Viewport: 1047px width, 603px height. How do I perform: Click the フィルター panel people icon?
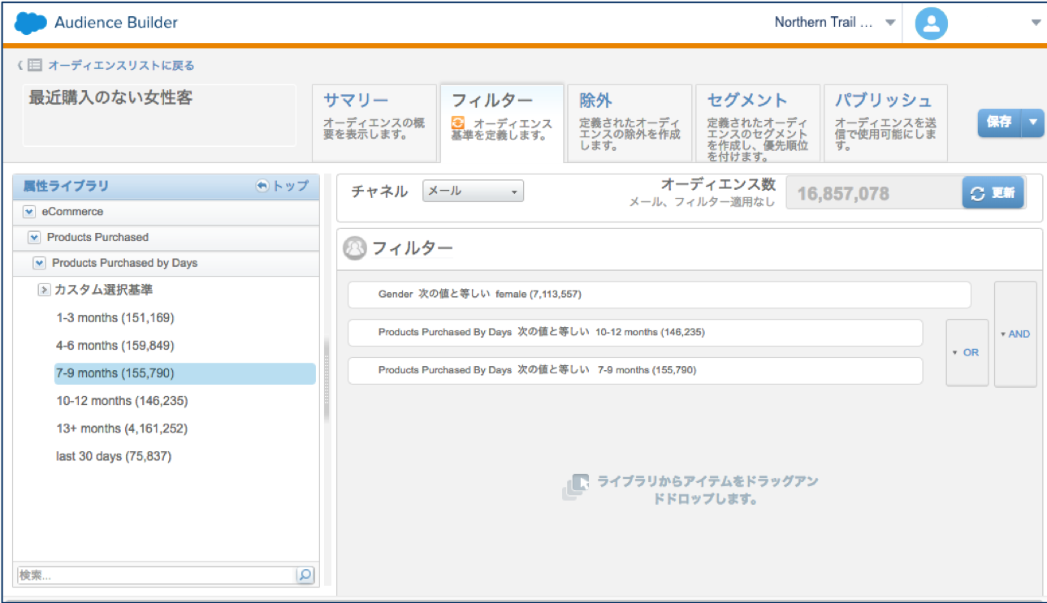pos(355,248)
